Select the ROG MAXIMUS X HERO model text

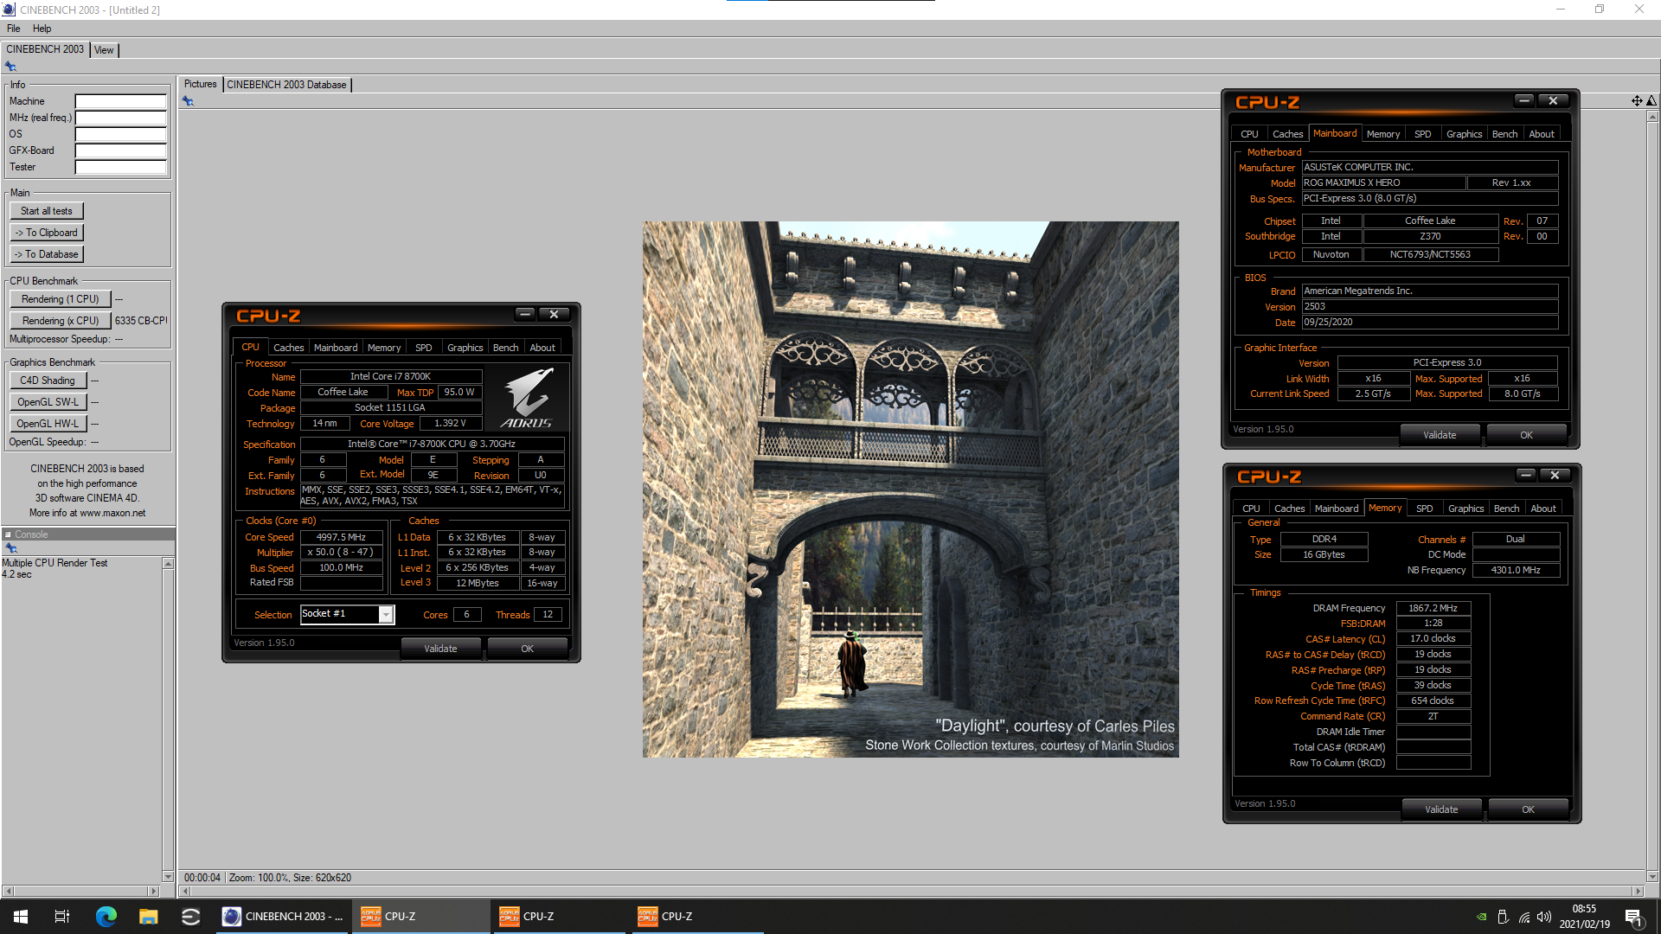pyautogui.click(x=1352, y=183)
